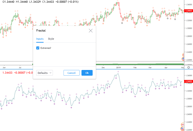Click the red 1.34433 price label on upper chart
Screen dimensions: 193x131
[189, 11]
